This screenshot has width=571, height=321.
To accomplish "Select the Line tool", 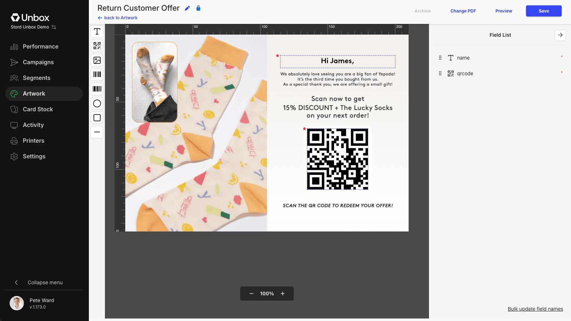I will 97,132.
